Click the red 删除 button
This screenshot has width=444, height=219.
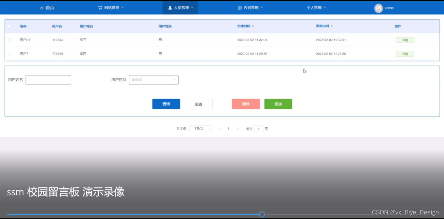click(x=246, y=104)
